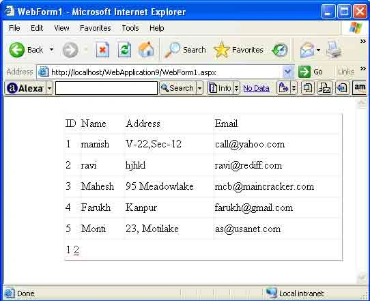Go to the Home page icon

coord(146,49)
